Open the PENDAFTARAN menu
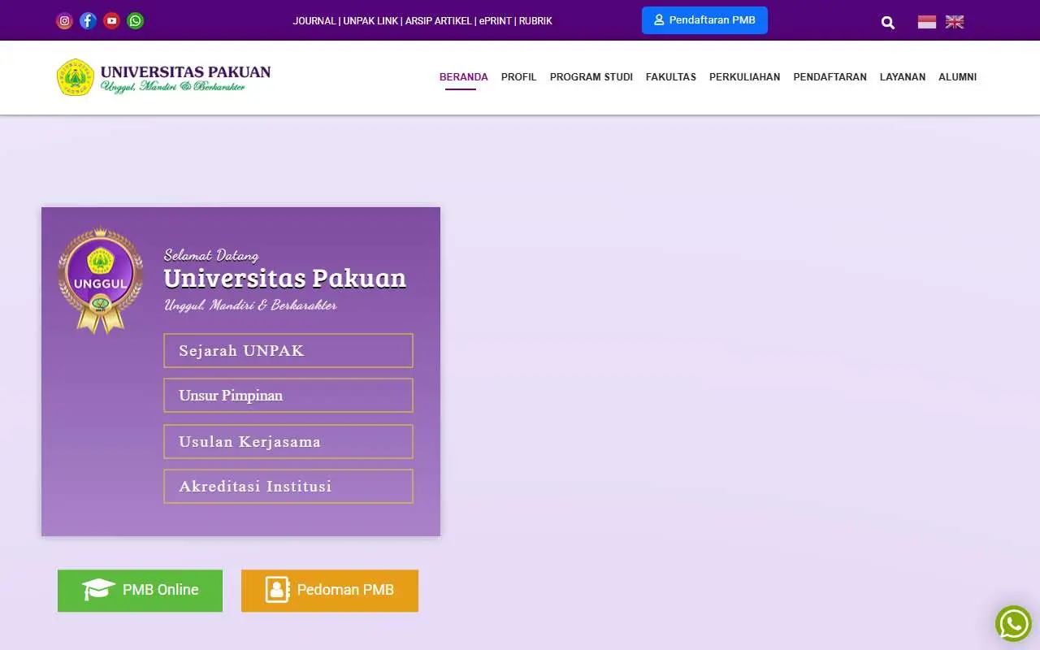1040x650 pixels. coord(830,77)
